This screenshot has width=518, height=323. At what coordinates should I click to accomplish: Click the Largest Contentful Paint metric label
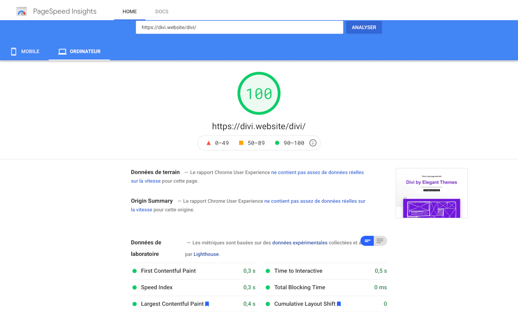tap(172, 304)
